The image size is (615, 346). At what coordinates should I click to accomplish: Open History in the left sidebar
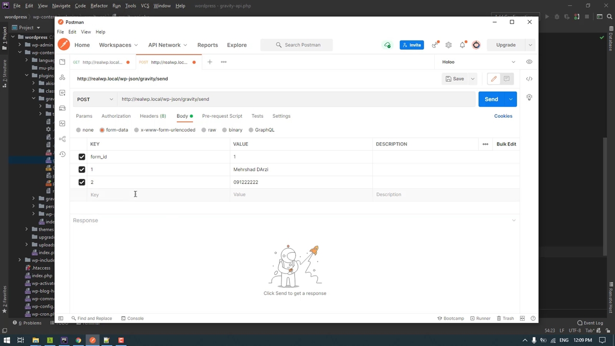(62, 154)
